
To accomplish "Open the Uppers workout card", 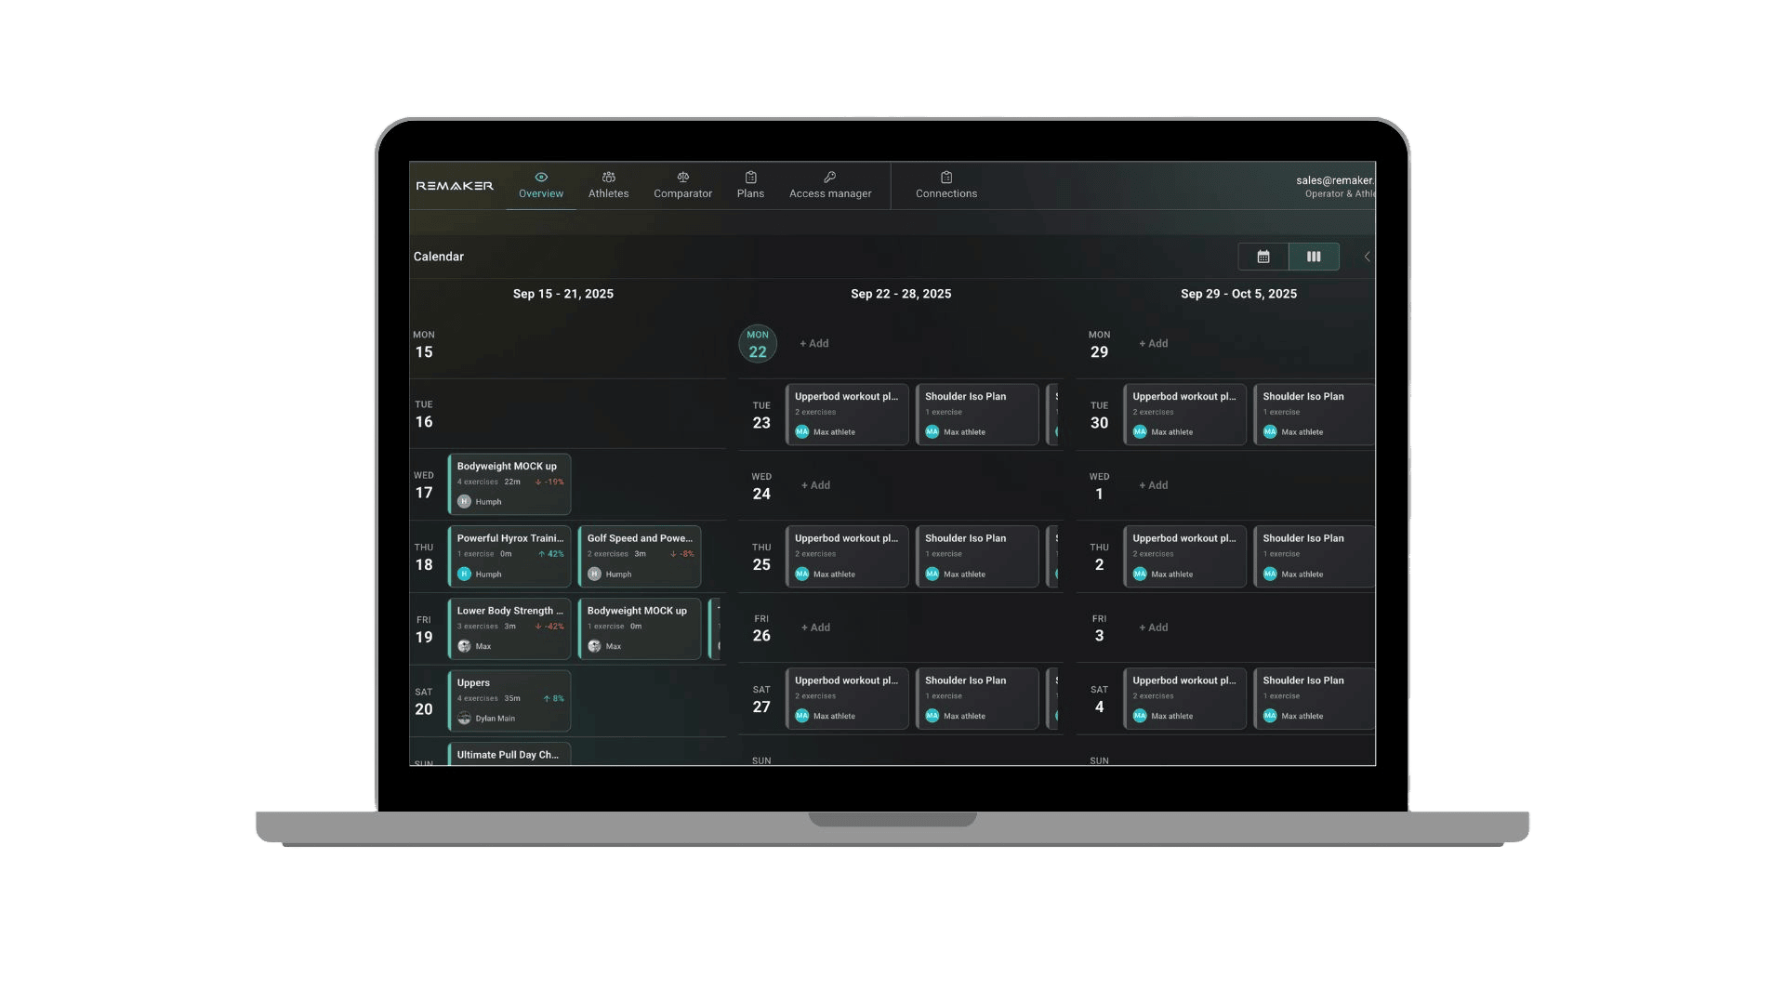I will tap(509, 700).
